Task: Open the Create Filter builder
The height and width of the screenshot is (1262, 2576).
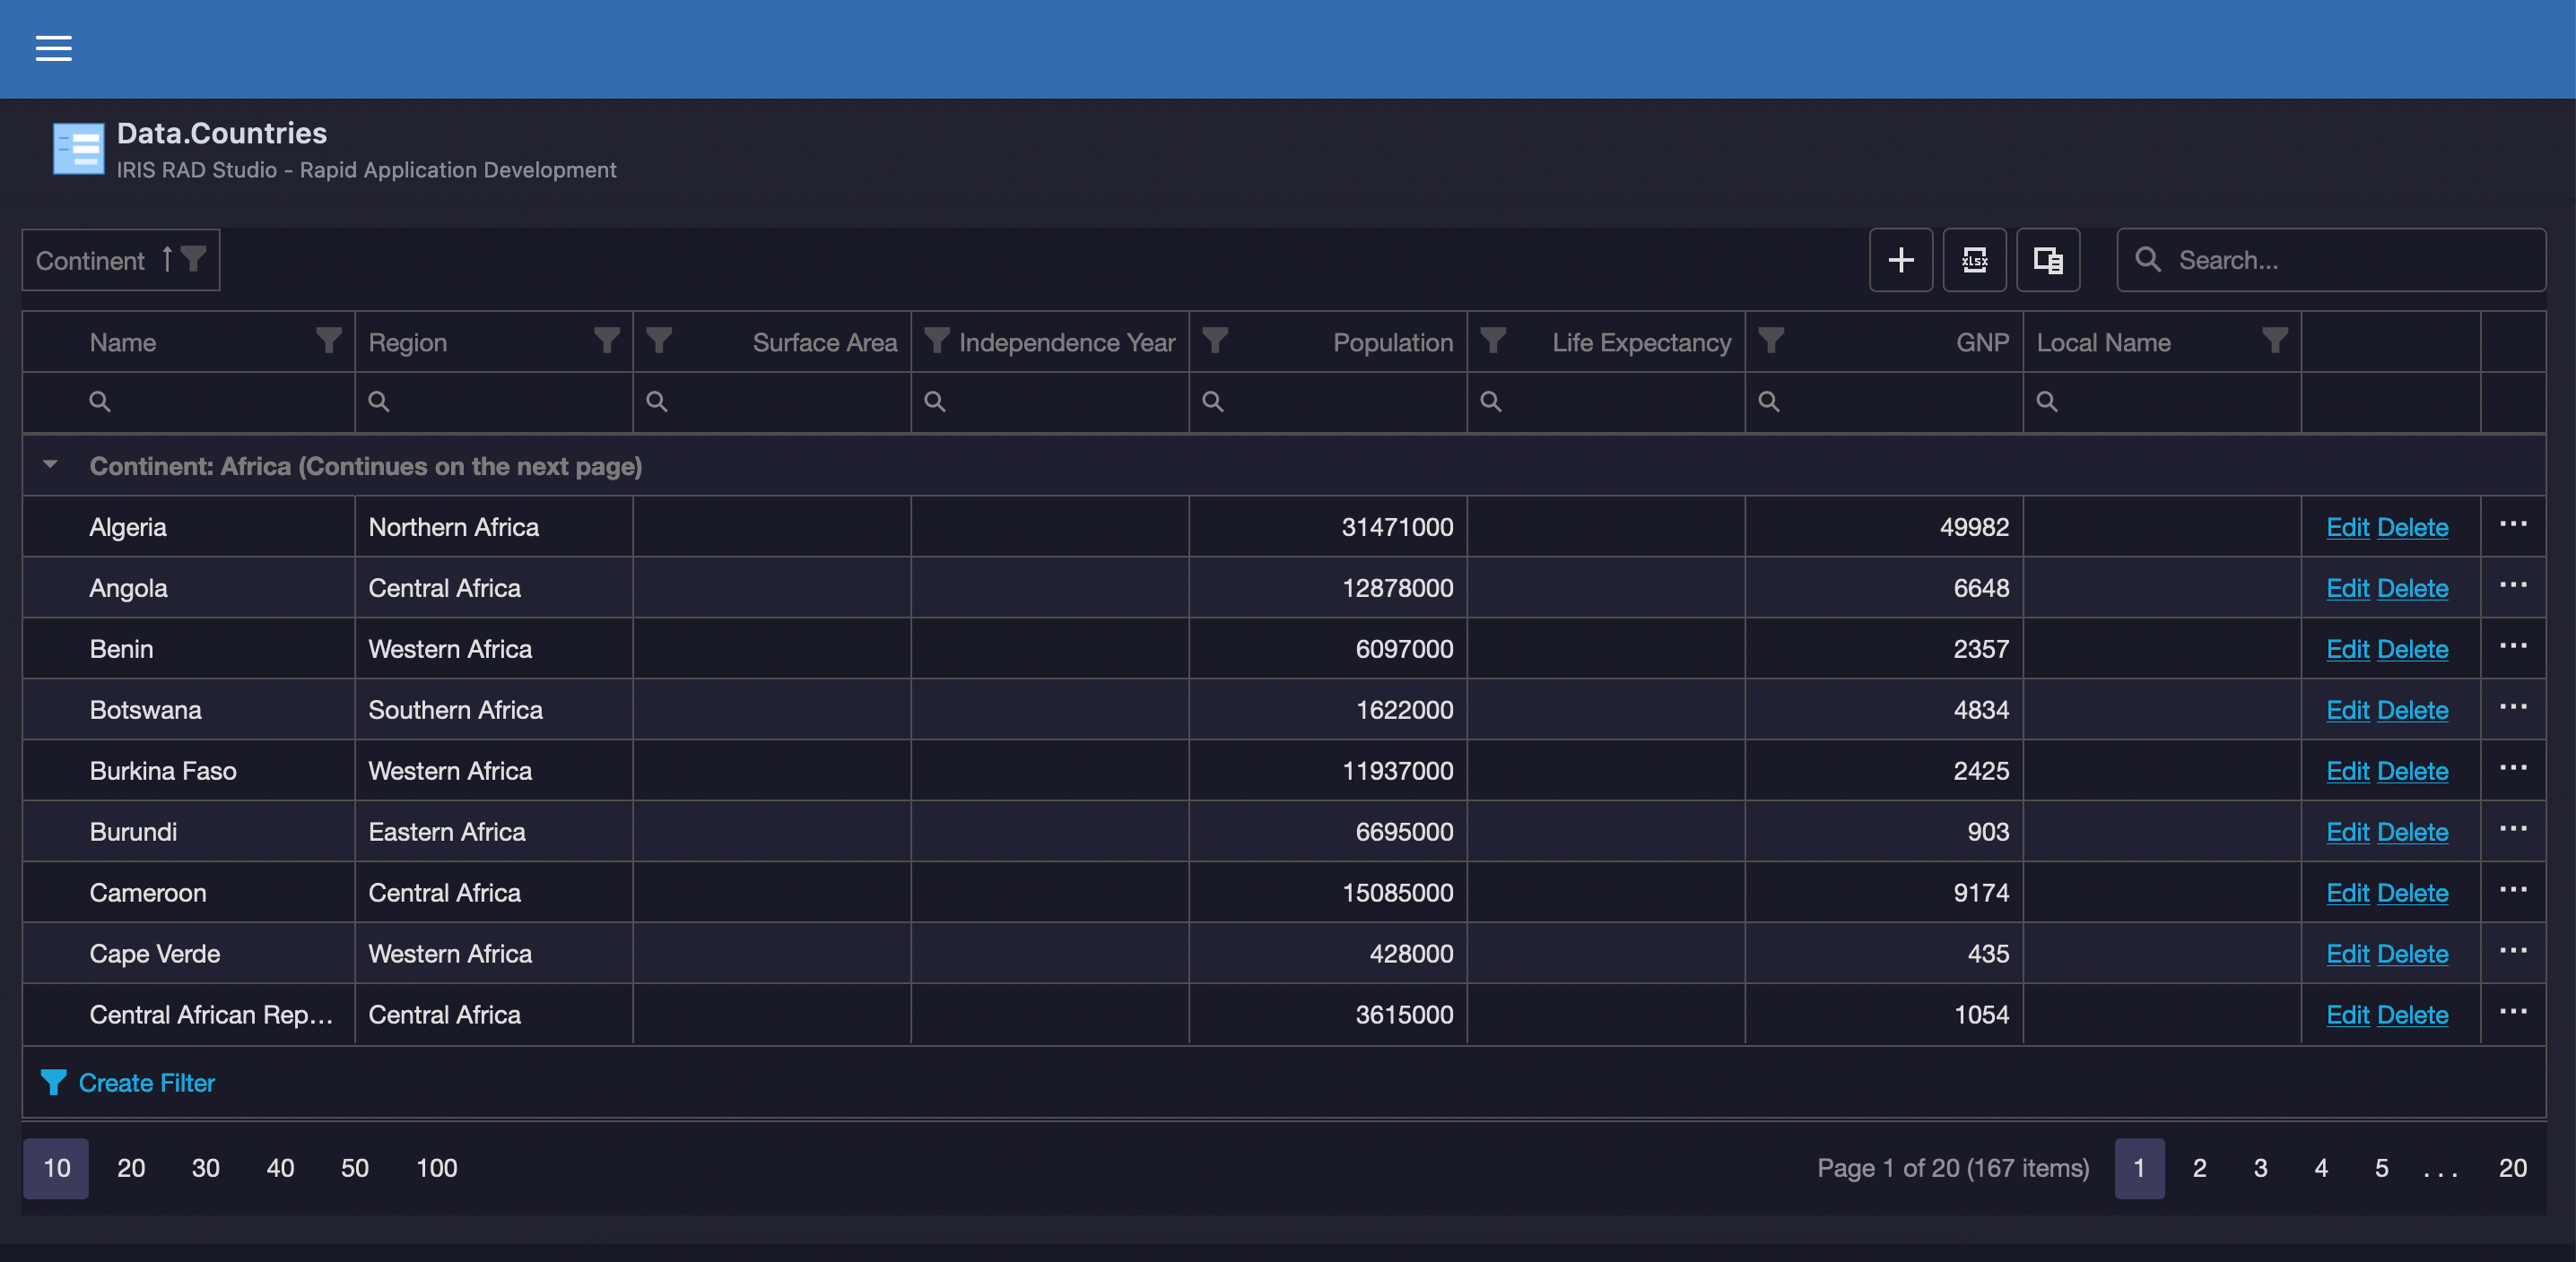Action: pyautogui.click(x=146, y=1082)
